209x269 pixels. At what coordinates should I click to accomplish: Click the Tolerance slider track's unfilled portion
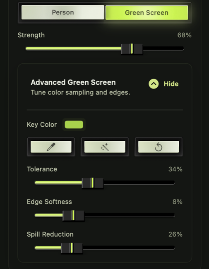[x=139, y=183]
